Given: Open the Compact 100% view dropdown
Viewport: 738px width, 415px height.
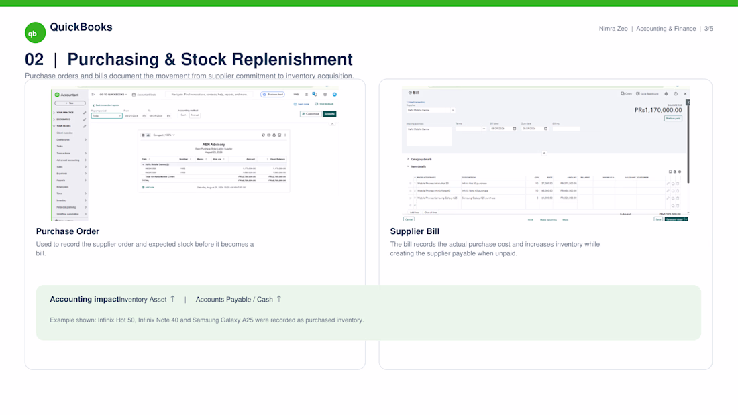Looking at the screenshot, I should coord(164,135).
